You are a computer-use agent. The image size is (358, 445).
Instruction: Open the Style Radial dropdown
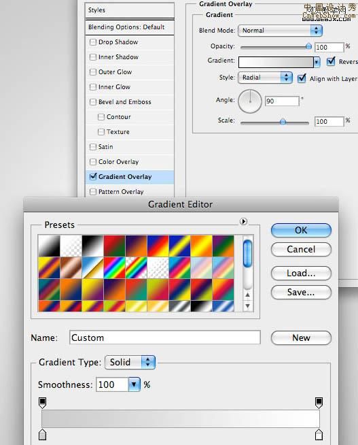click(265, 78)
